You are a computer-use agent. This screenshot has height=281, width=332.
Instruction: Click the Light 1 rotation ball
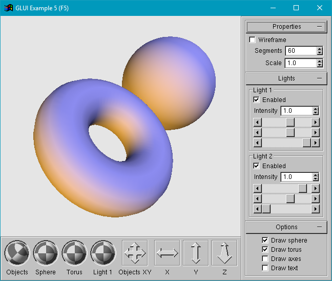coord(103,253)
